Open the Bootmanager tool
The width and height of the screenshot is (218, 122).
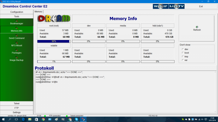16,22
